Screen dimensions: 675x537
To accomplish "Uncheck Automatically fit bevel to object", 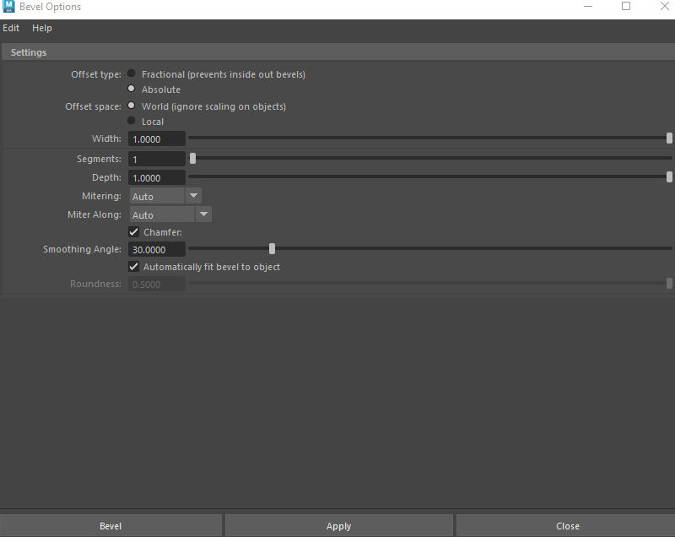I will coord(134,267).
